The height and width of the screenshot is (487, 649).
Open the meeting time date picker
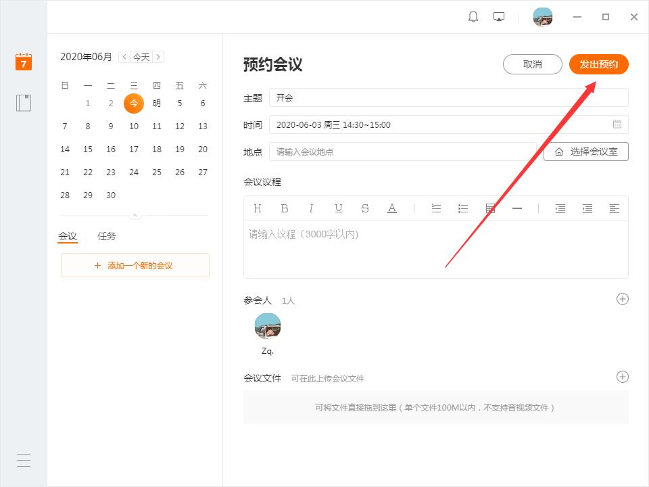[x=617, y=124]
